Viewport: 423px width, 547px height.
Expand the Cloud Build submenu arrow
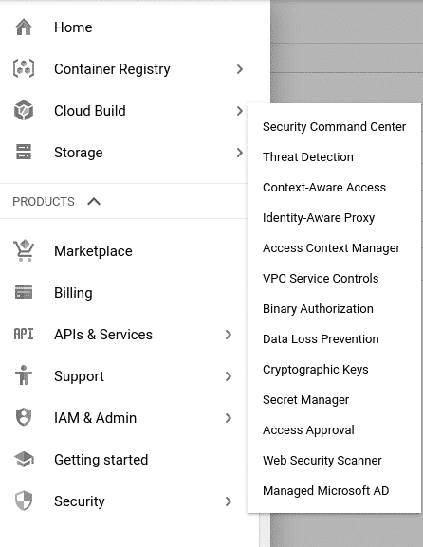239,111
